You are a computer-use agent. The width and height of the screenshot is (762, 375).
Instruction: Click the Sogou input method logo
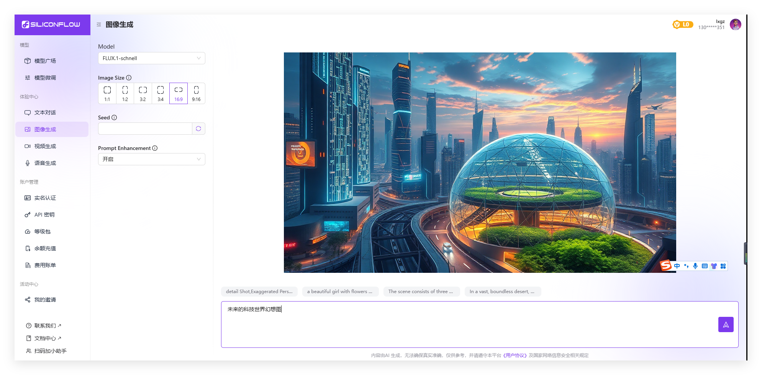pyautogui.click(x=666, y=265)
